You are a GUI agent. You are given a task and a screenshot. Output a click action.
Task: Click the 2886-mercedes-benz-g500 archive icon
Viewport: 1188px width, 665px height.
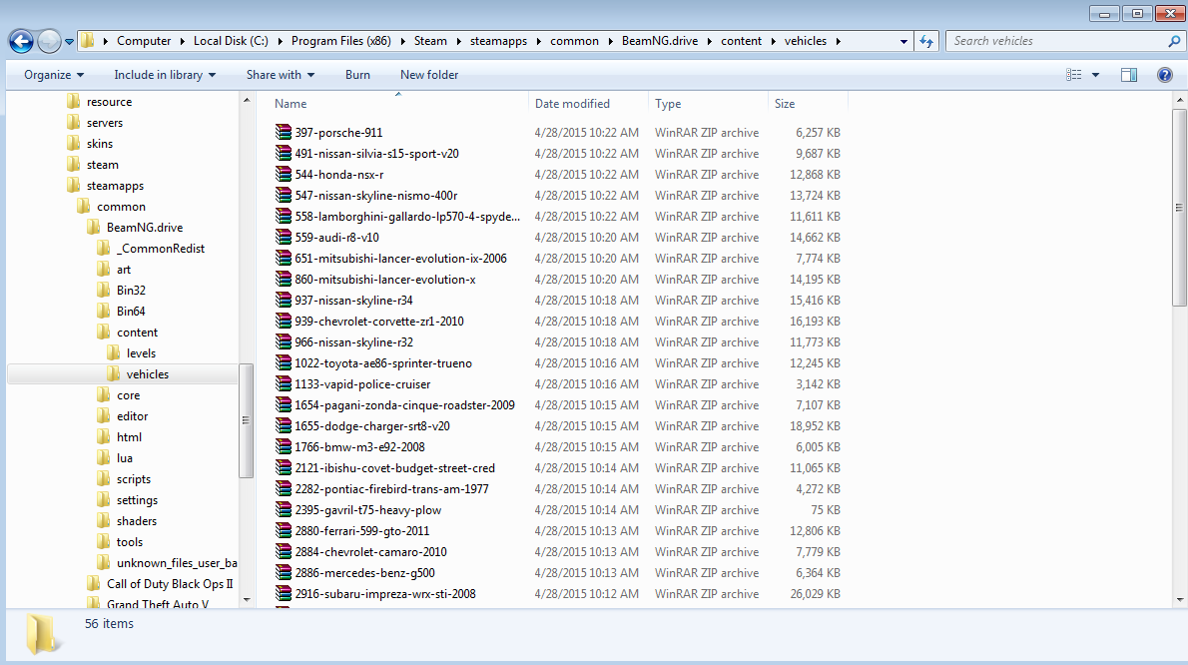point(284,573)
